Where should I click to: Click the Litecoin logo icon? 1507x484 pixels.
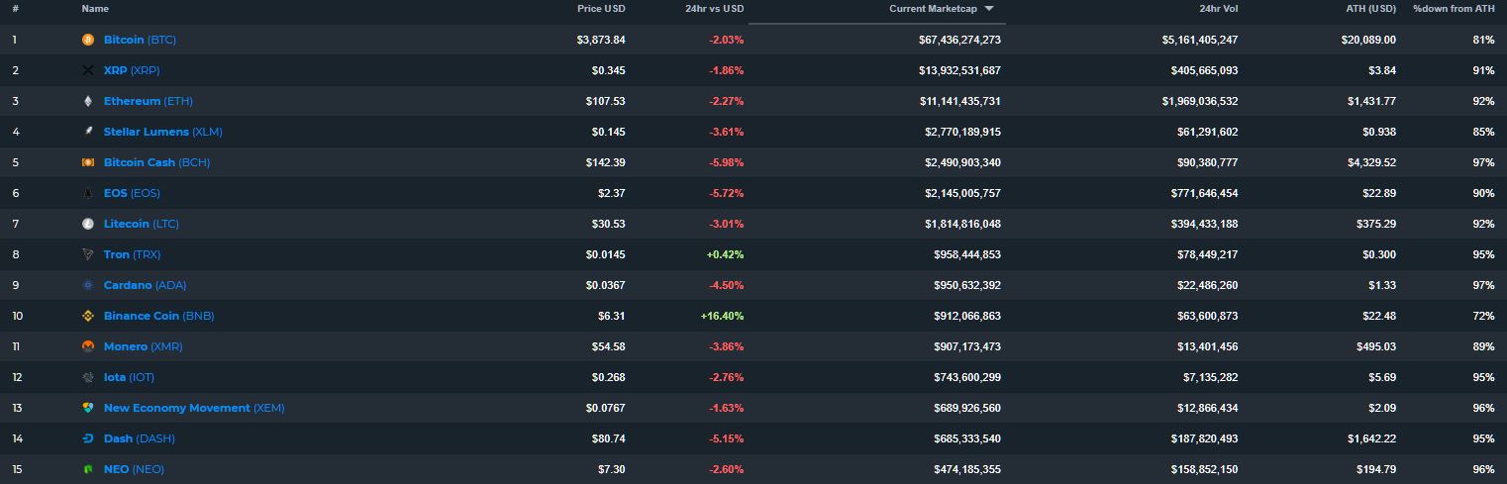click(87, 224)
